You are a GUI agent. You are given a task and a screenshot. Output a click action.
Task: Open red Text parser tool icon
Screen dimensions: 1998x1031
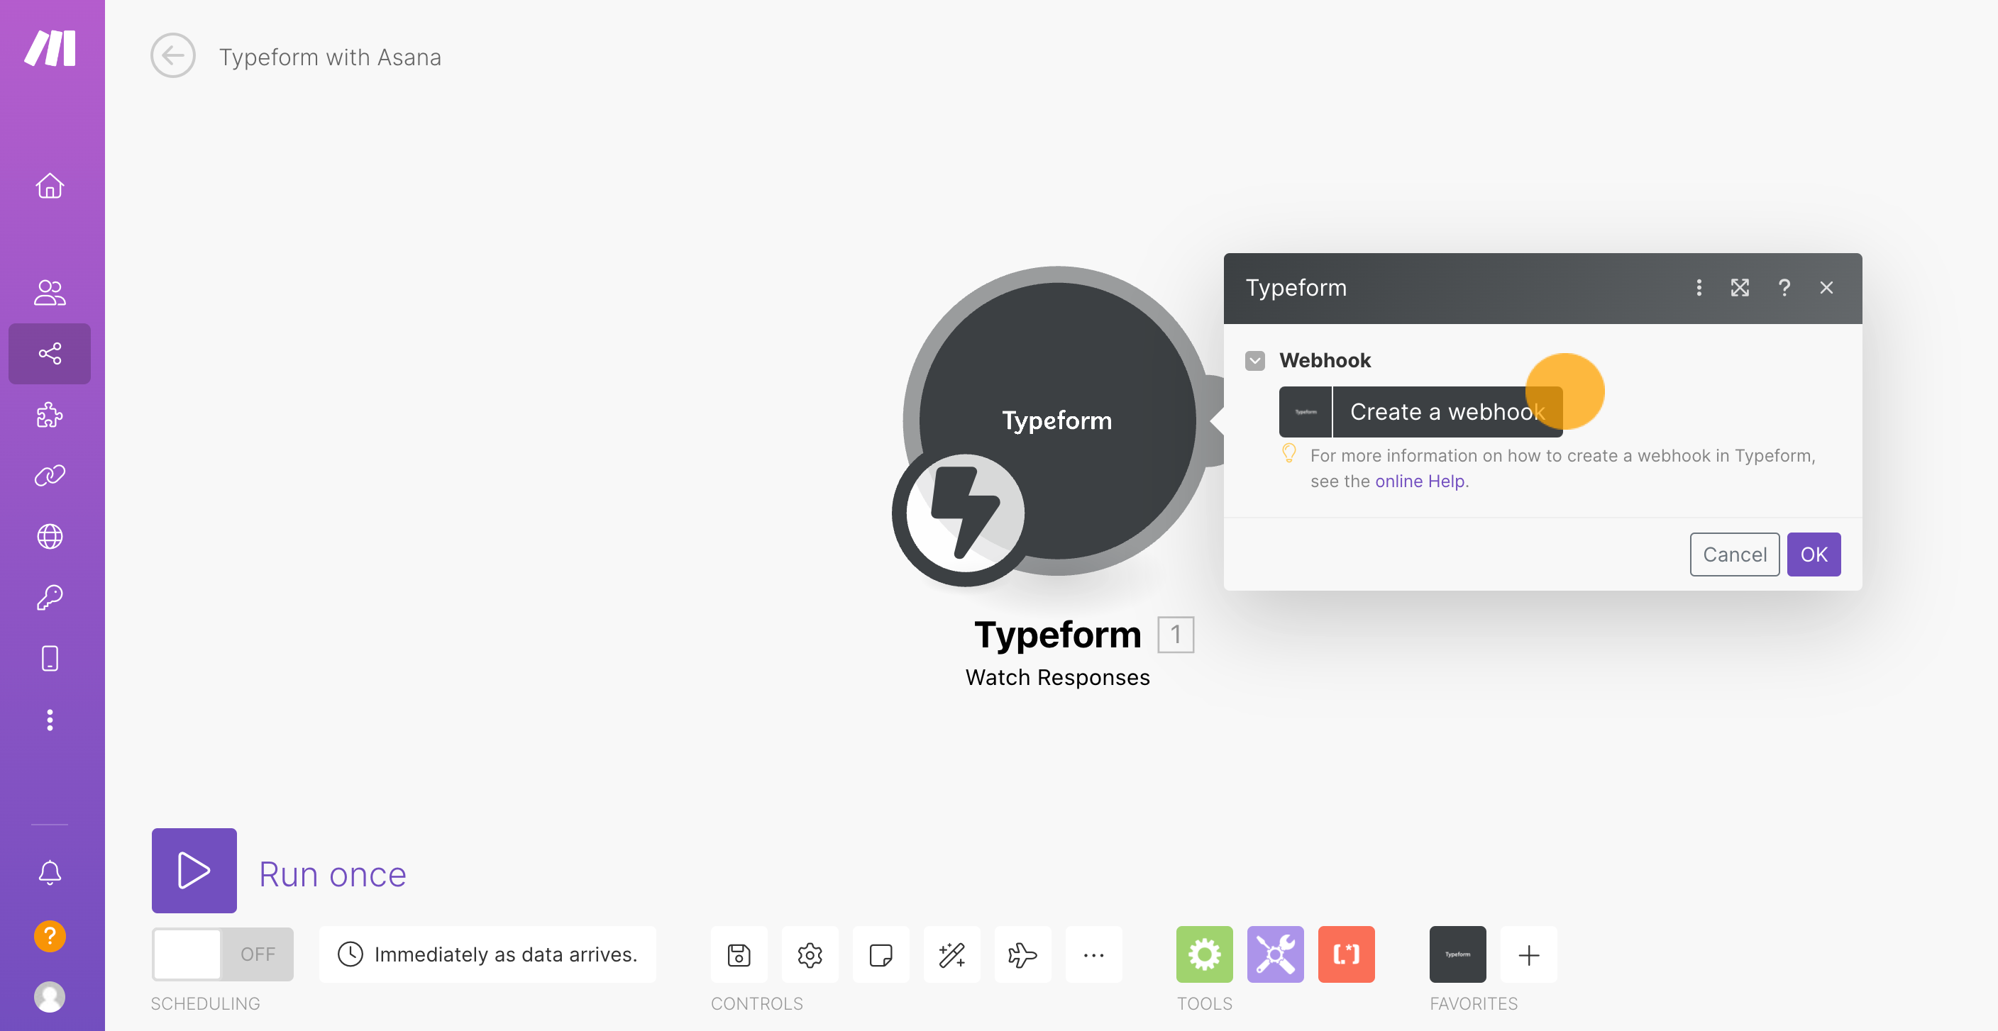pos(1347,954)
